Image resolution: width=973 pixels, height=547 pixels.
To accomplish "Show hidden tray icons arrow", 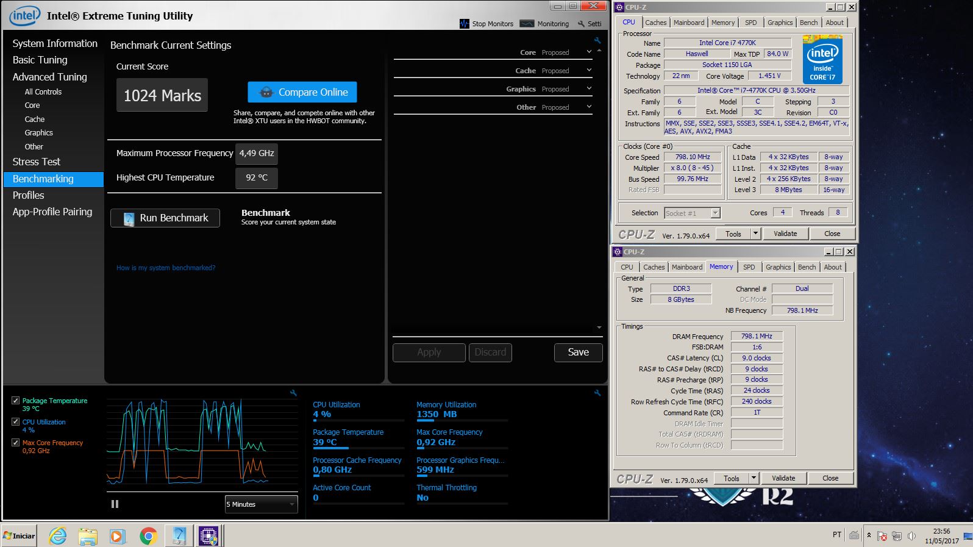I will point(869,535).
